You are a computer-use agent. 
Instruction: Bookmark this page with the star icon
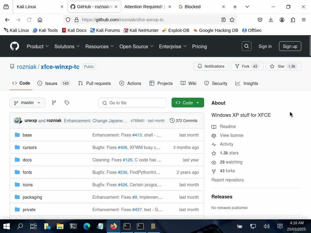(x=232, y=20)
